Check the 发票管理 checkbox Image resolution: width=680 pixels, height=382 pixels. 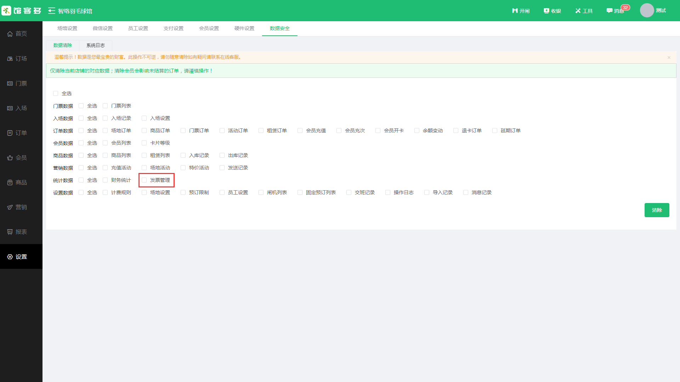click(144, 180)
